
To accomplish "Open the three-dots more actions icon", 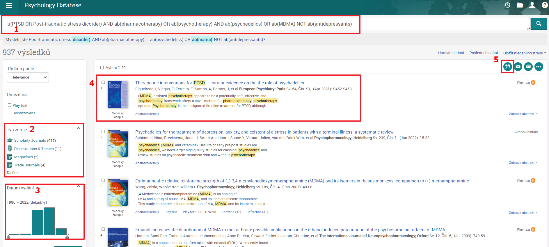I will coord(539,67).
